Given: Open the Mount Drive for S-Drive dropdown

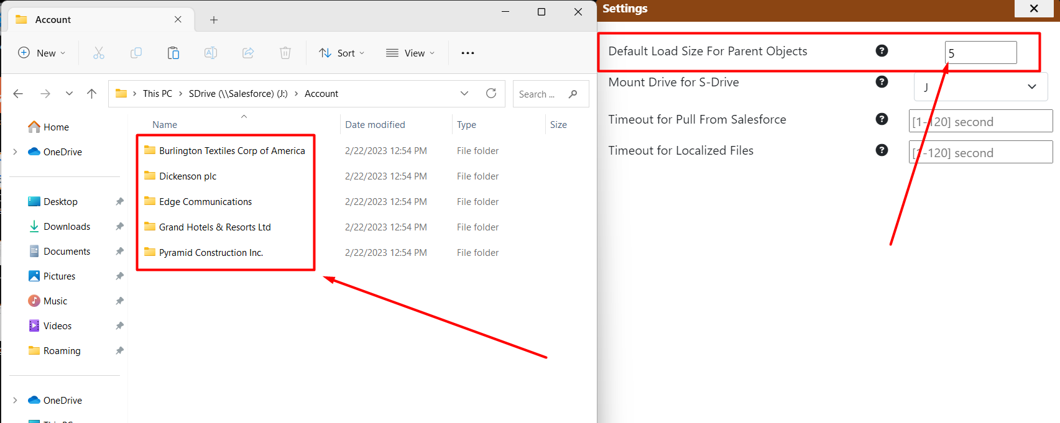Looking at the screenshot, I should (x=980, y=87).
